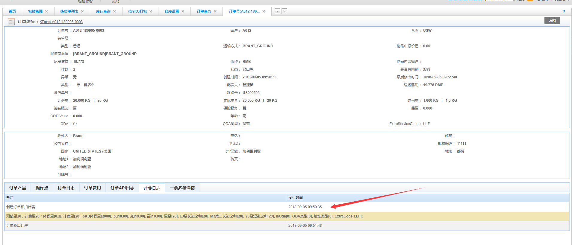Viewport: 572px width, 245px height.
Task: Expand the tab list dropdown arrow
Action: [x=278, y=11]
